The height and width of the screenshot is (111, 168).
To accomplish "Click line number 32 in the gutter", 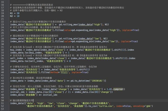I will (x=2, y=50).
